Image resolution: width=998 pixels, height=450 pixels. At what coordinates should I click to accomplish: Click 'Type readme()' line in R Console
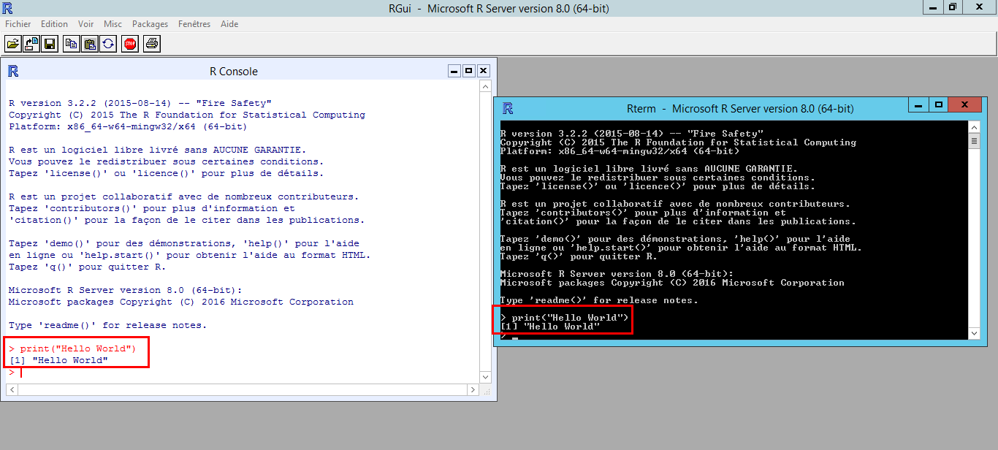click(107, 325)
